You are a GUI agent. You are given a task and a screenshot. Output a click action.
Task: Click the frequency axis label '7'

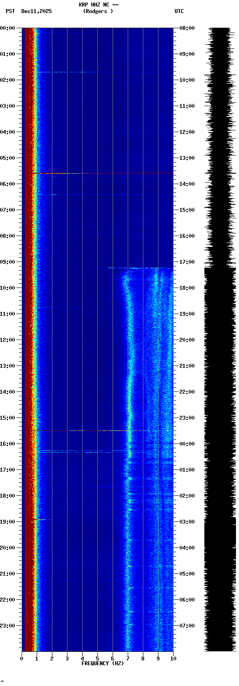point(128,659)
